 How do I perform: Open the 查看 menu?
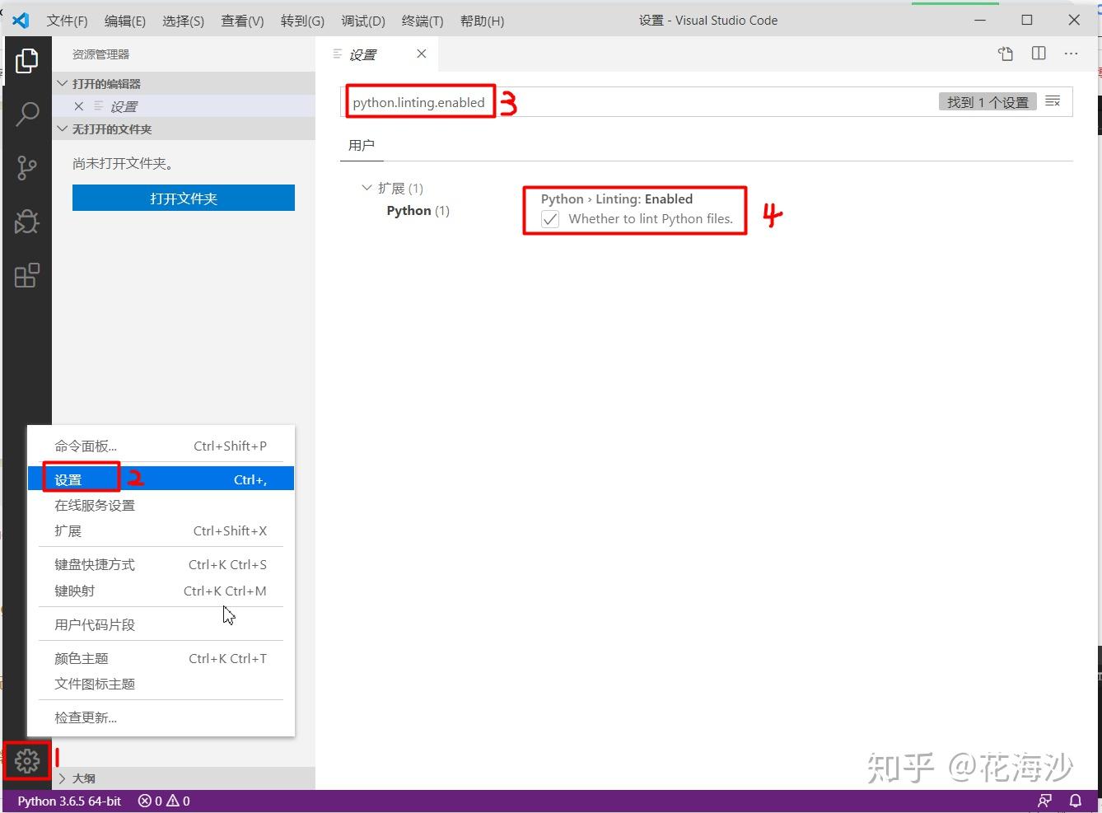tap(241, 21)
